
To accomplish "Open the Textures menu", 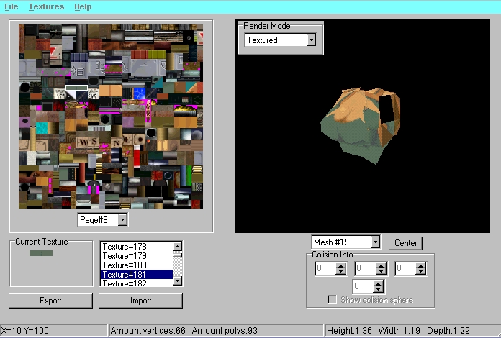I will (x=46, y=6).
